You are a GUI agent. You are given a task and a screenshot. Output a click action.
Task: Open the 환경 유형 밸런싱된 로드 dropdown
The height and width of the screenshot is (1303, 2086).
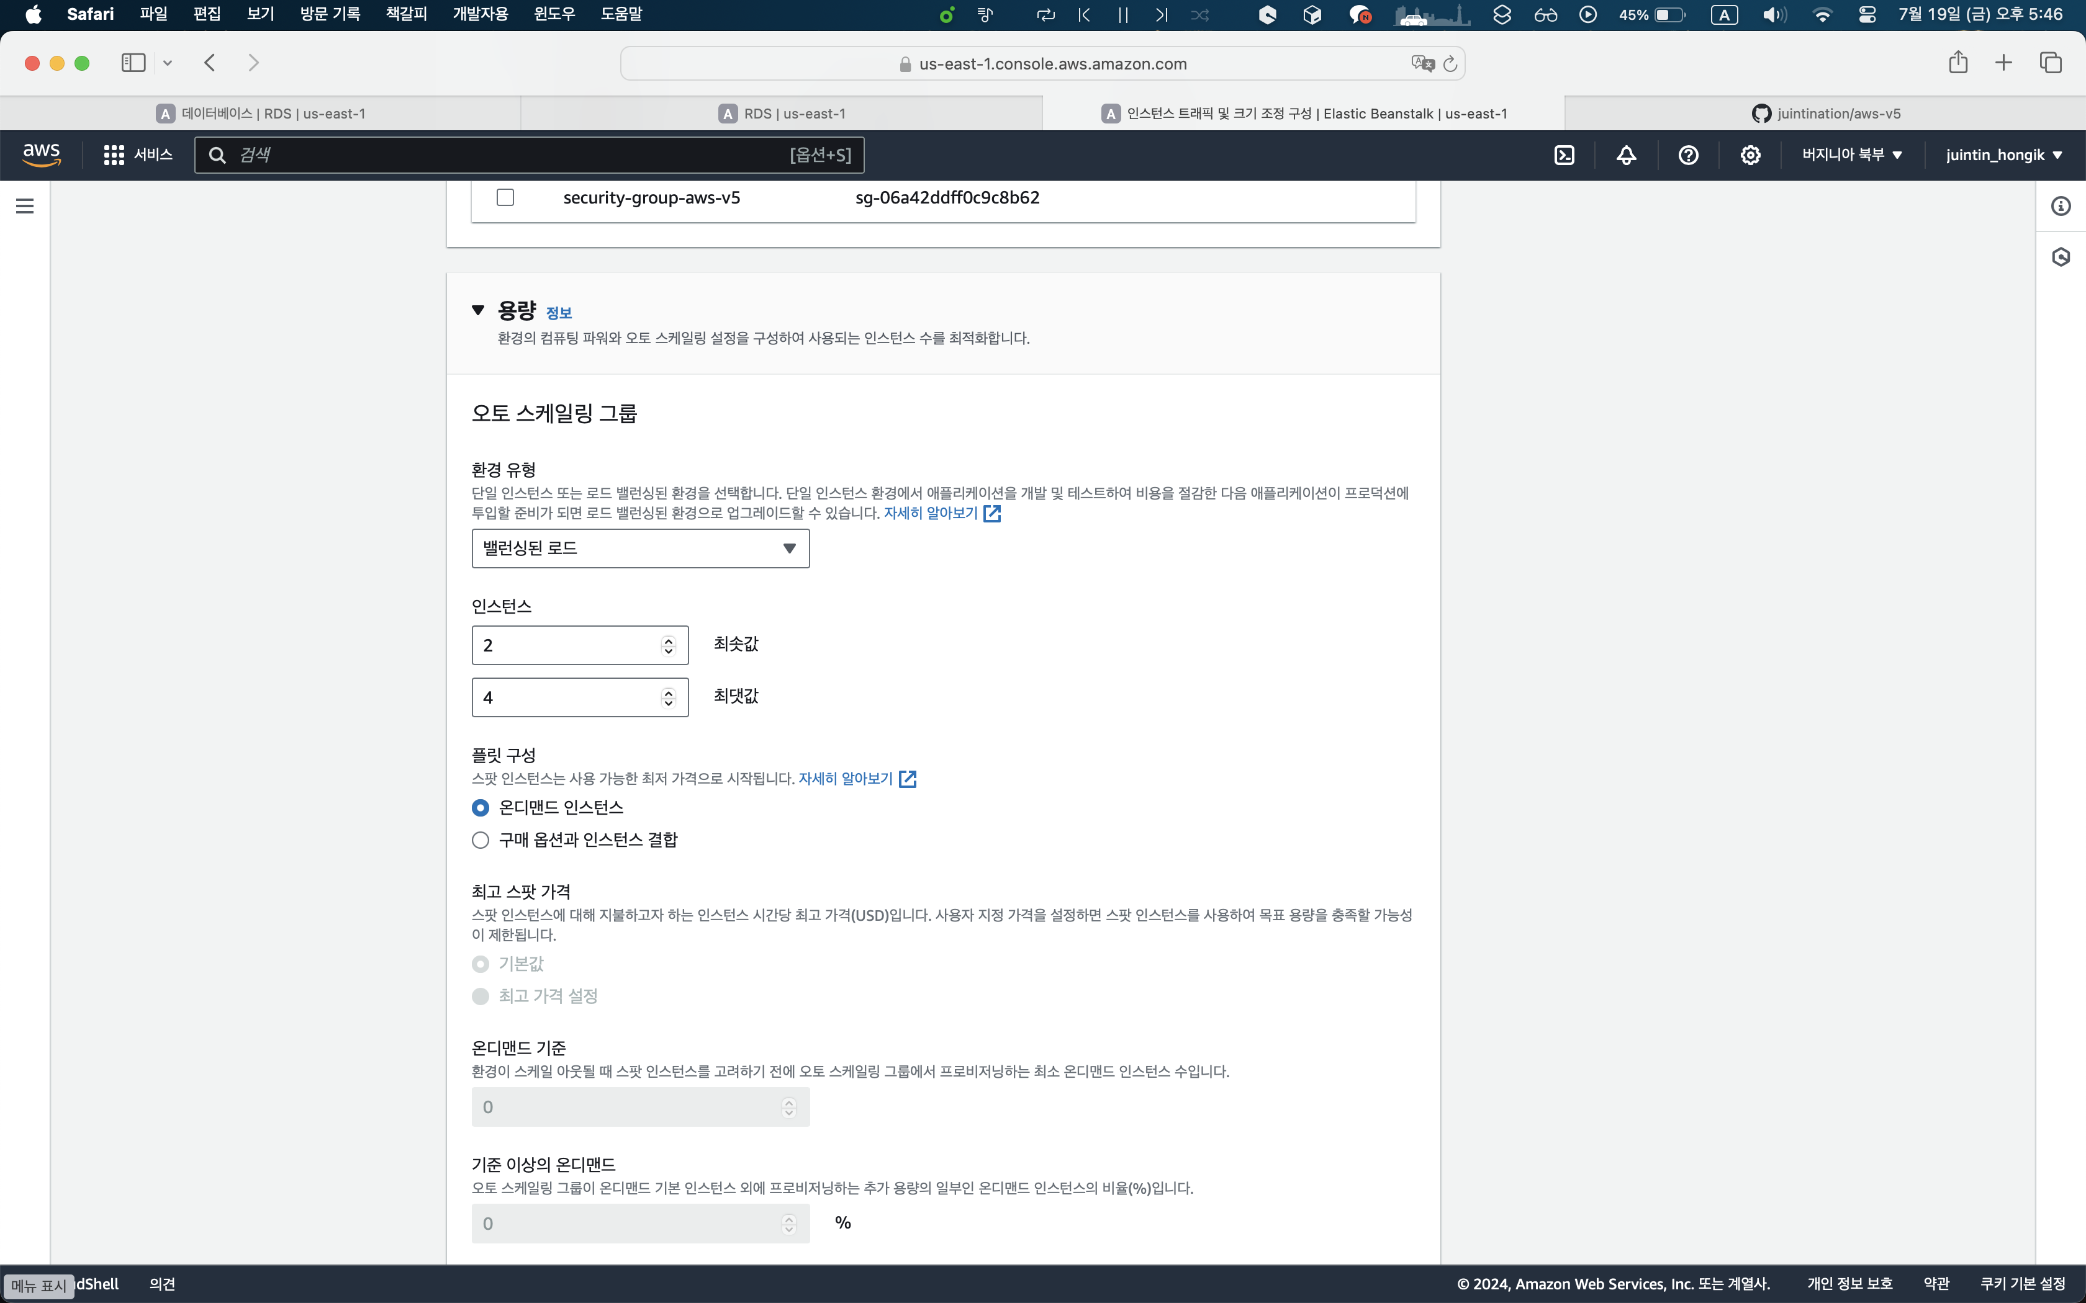tap(639, 549)
